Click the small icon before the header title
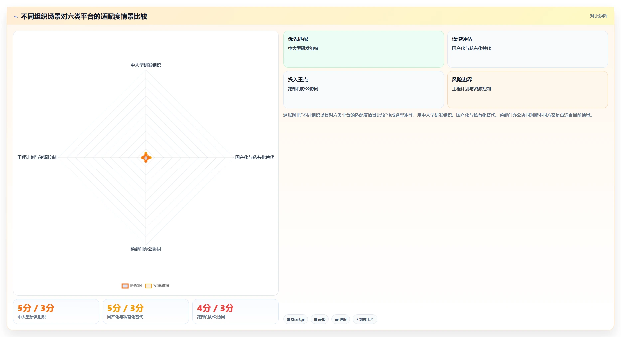The width and height of the screenshot is (621, 337). (x=16, y=17)
